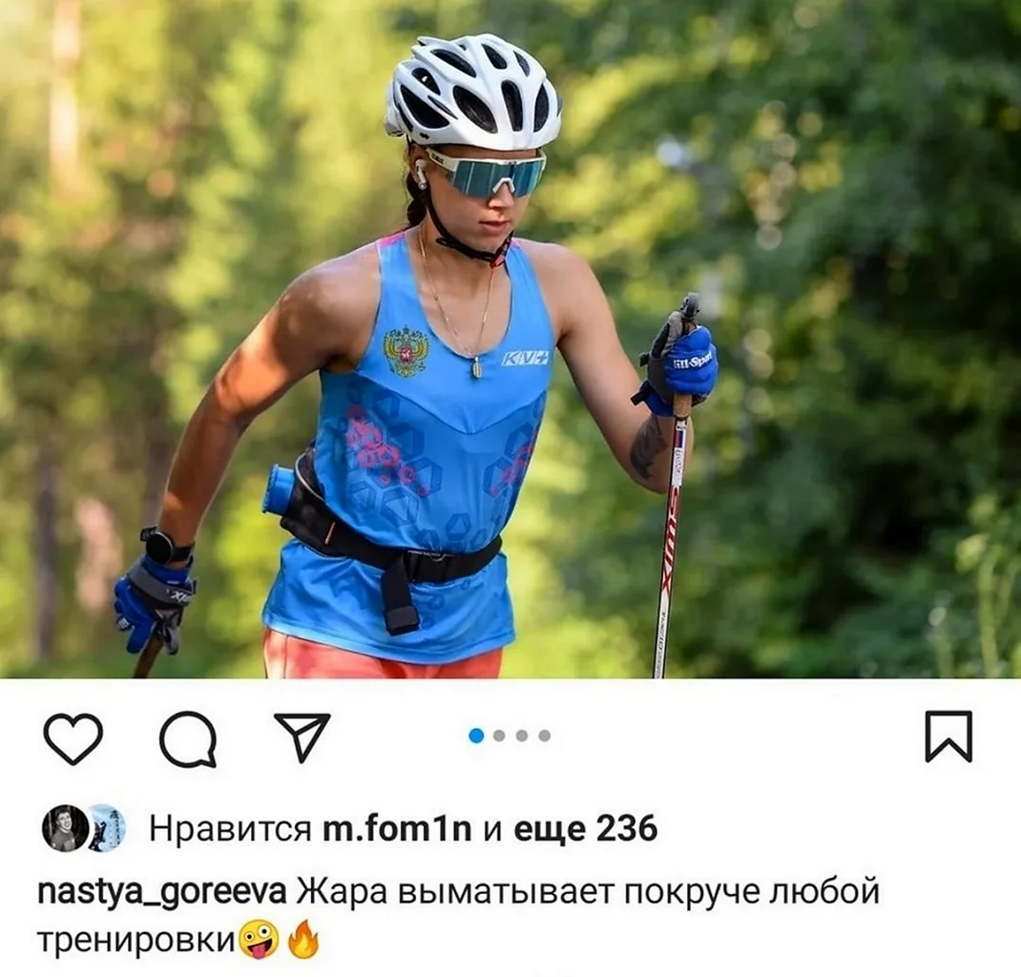
Task: Tap the KV+ logo on the blue shirt
Action: tap(525, 358)
